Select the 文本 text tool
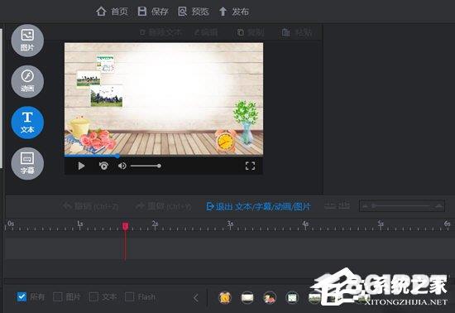This screenshot has width=455, height=313. 27,123
